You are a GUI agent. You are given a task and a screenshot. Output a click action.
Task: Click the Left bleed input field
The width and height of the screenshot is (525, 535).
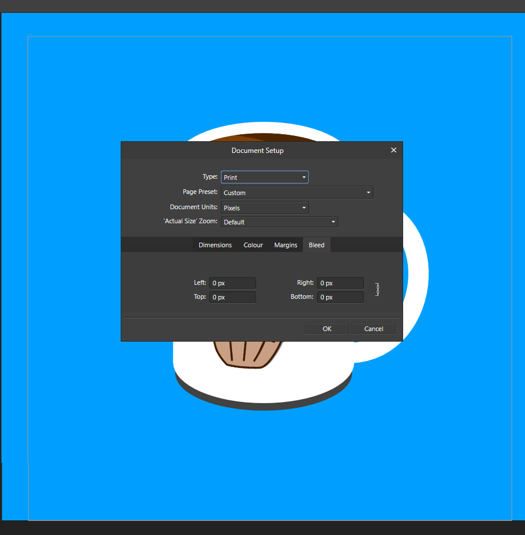[232, 283]
